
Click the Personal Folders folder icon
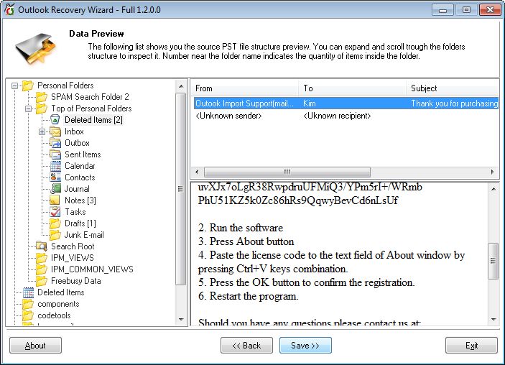click(x=28, y=86)
